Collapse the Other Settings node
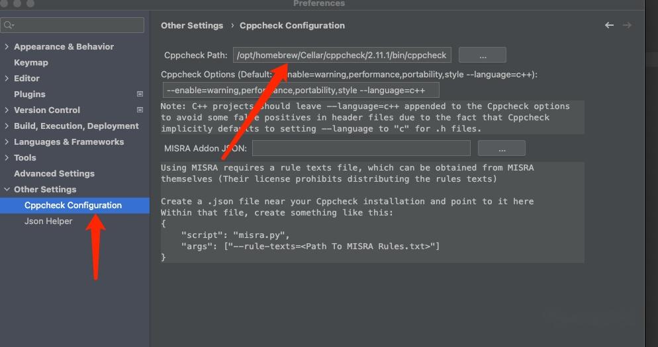Screen dimensions: 658x347 point(7,190)
